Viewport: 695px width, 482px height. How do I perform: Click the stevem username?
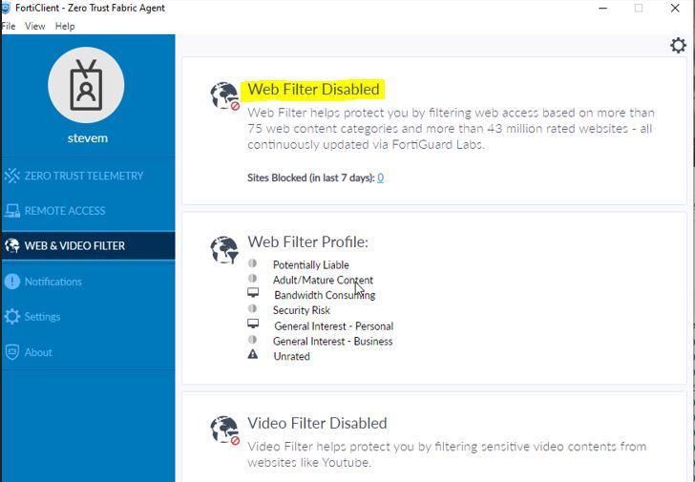87,137
